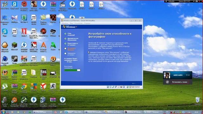Click the 'Завершение установки' step indicator
Image resolution: width=203 pixels, height=114 pixels.
65,54
